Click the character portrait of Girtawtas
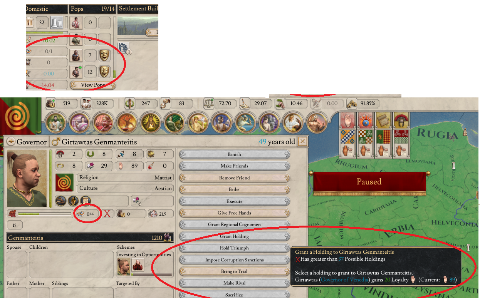The image size is (480, 298). pos(27,179)
